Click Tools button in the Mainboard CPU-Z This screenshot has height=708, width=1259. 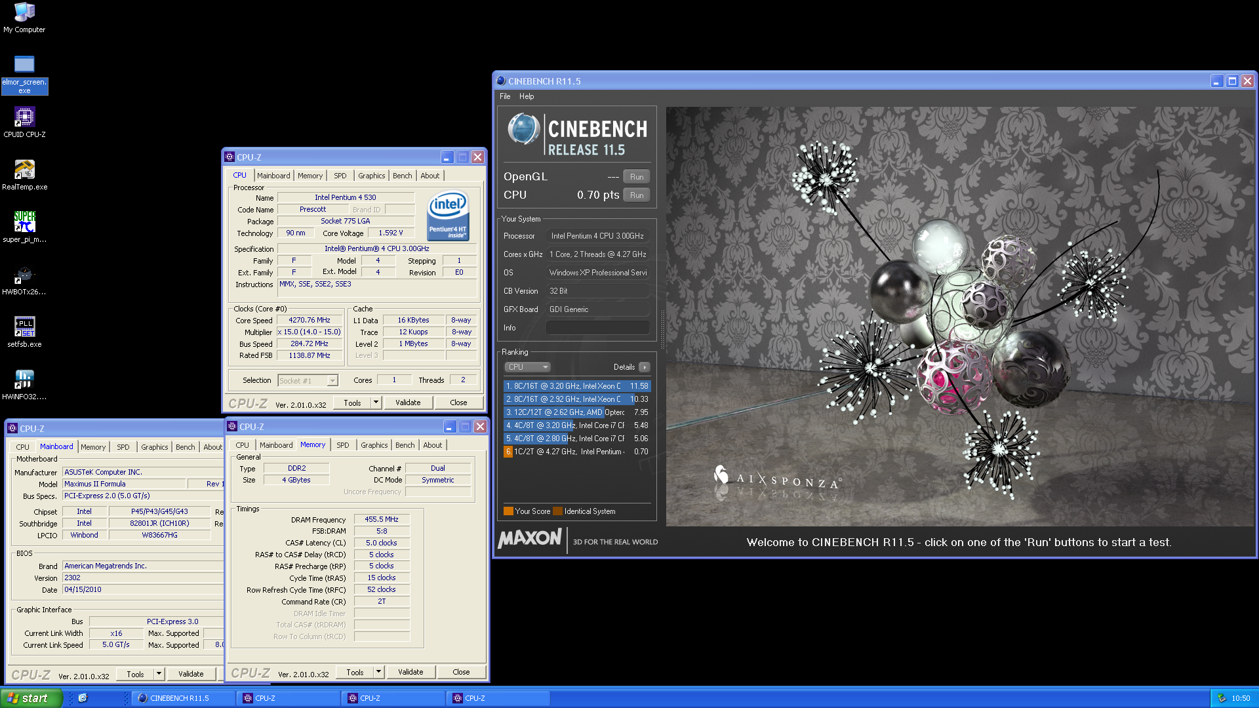pyautogui.click(x=135, y=674)
